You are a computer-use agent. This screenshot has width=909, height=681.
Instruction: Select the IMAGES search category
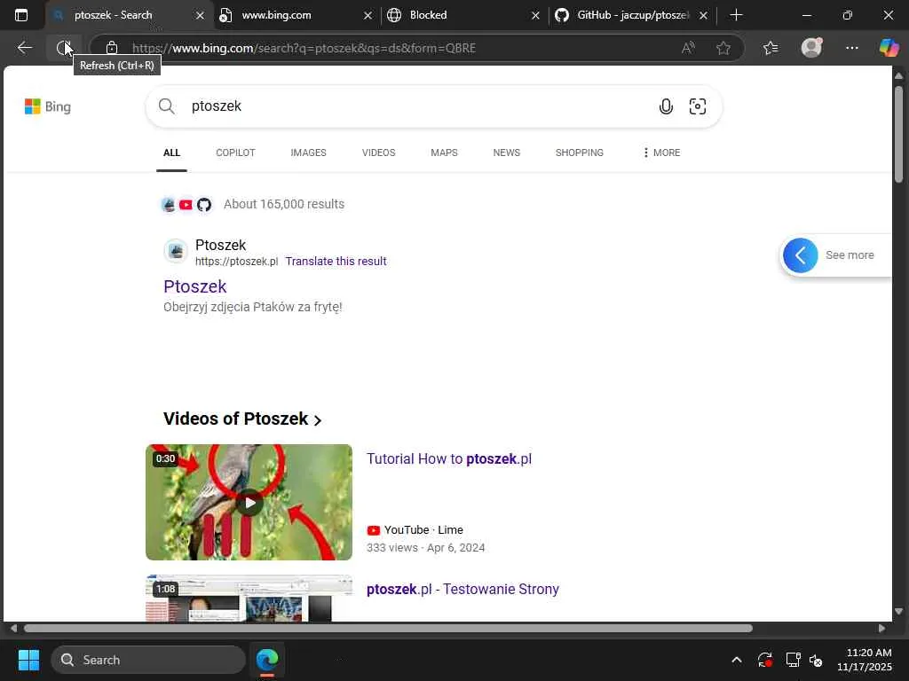[308, 153]
